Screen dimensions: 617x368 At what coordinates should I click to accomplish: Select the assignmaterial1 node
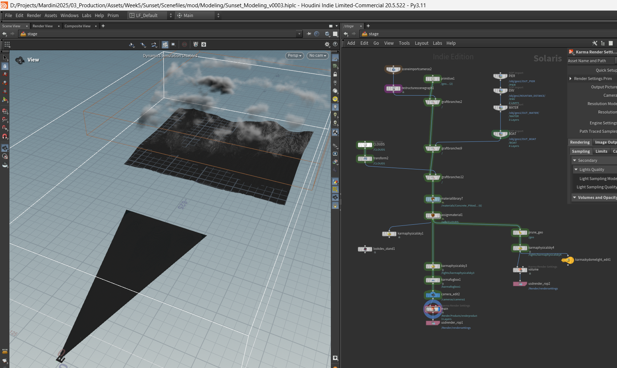pos(433,215)
